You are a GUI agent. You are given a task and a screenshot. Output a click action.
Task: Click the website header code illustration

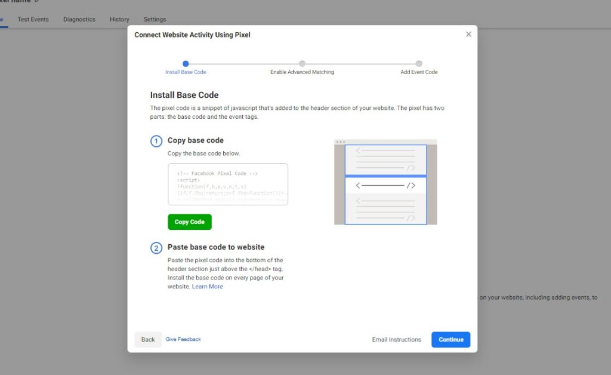tap(385, 181)
